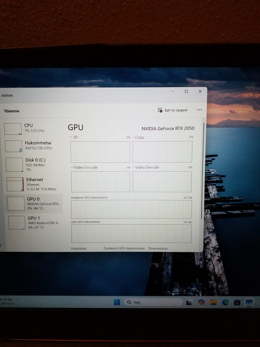Viewport: 260px width, 347px height.
Task: Click the Kør ny opgave button
Action: [173, 110]
